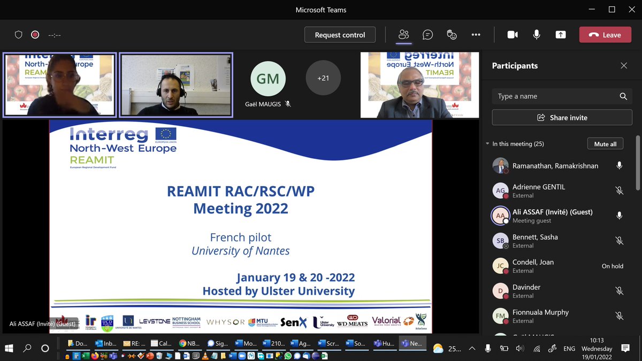642x361 pixels.
Task: Click Ali ASSAF AA avatar
Action: click(500, 216)
